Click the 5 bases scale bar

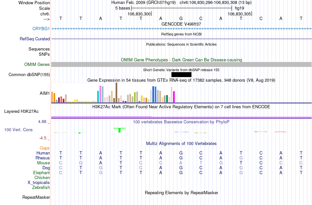pyautogui.click(x=182, y=8)
